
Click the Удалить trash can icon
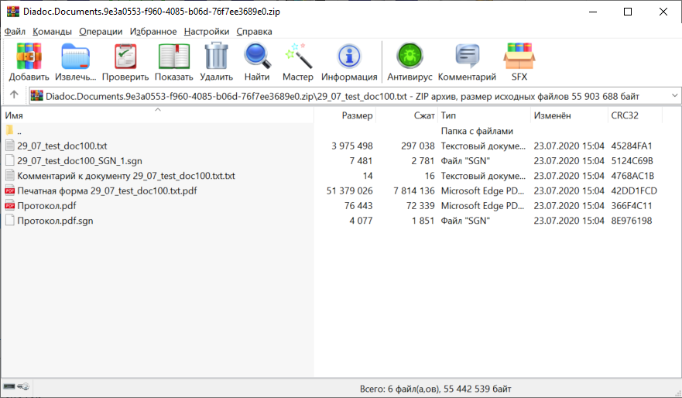(x=216, y=56)
